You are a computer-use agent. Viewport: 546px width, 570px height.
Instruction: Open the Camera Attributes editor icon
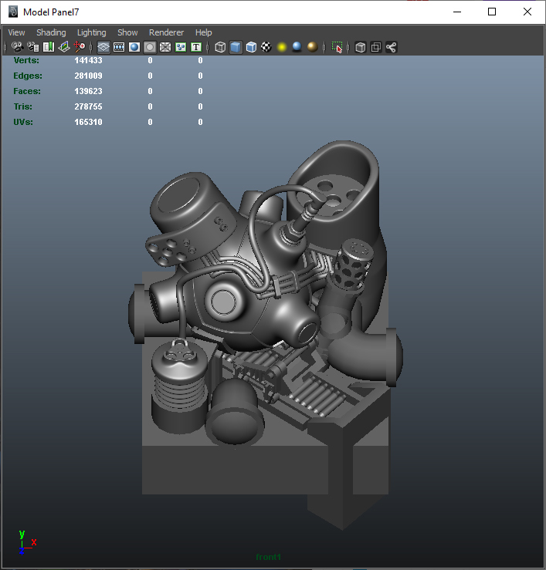(x=33, y=47)
